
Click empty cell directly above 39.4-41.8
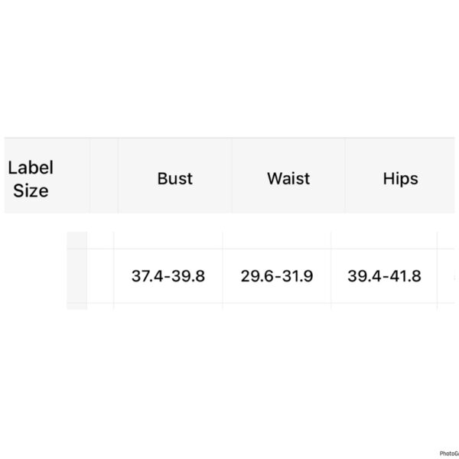384,240
